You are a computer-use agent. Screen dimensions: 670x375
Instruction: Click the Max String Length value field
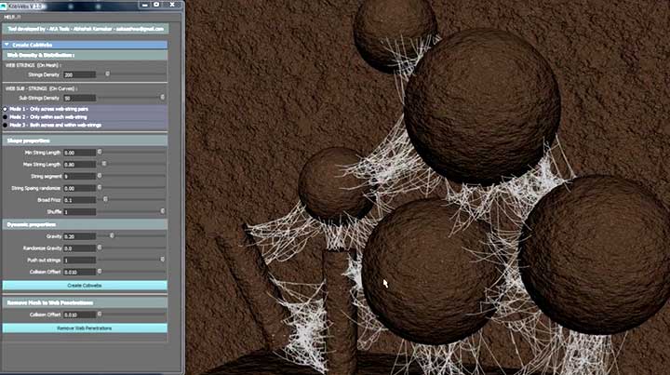79,164
